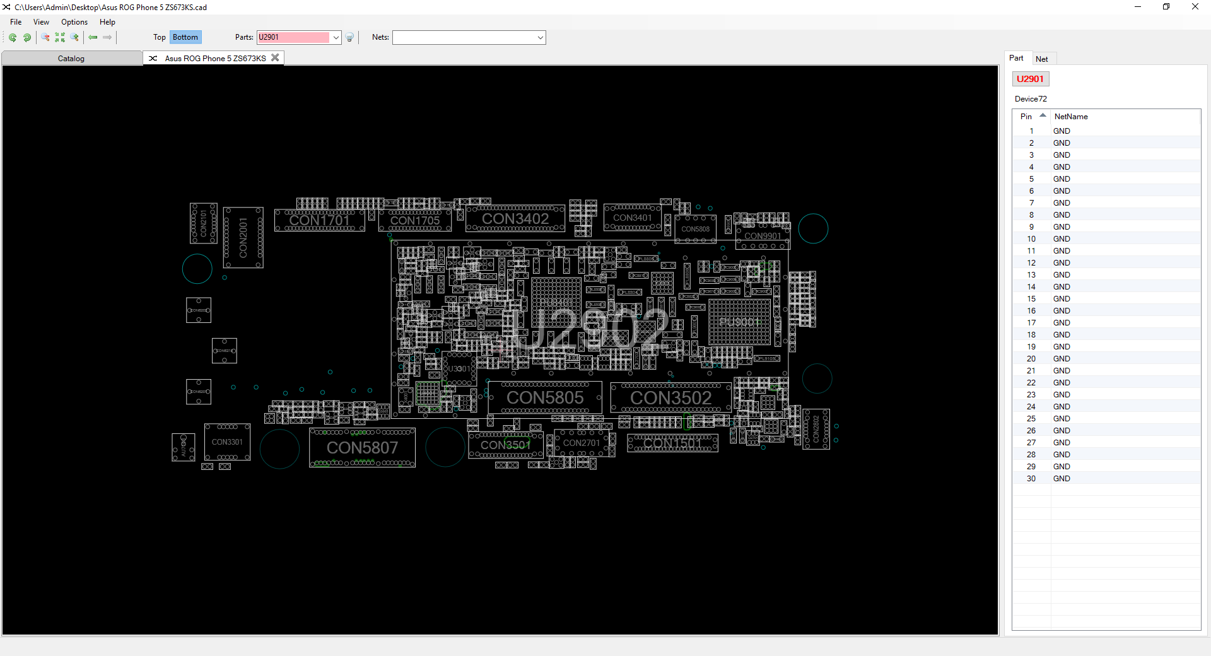The image size is (1211, 656).
Task: Click the second green rotate icon
Action: click(27, 38)
